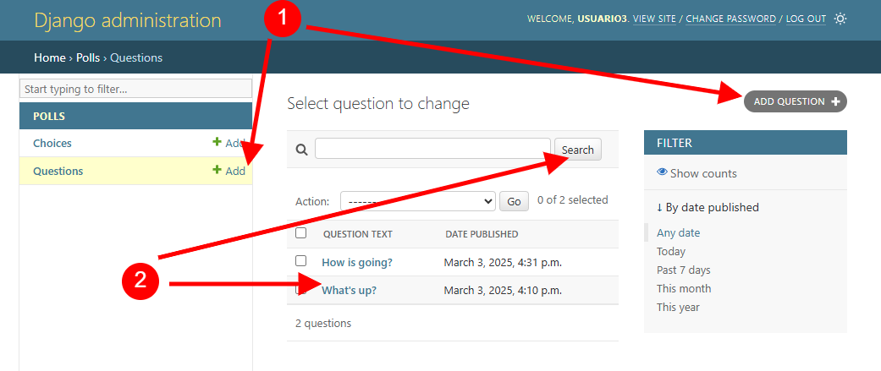The image size is (881, 371).
Task: Click the plus icon in Add Question button
Action: tap(835, 101)
